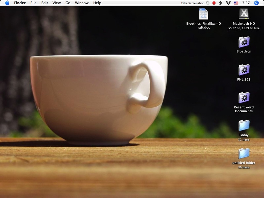Select the Bioethics_FinalExamDraft.doc file

click(x=204, y=14)
